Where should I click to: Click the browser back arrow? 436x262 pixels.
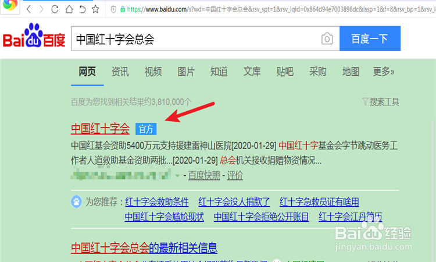pos(28,9)
